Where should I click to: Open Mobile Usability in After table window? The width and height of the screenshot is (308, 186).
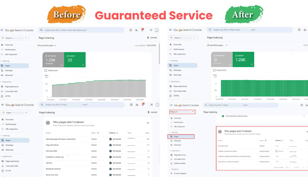(178, 163)
